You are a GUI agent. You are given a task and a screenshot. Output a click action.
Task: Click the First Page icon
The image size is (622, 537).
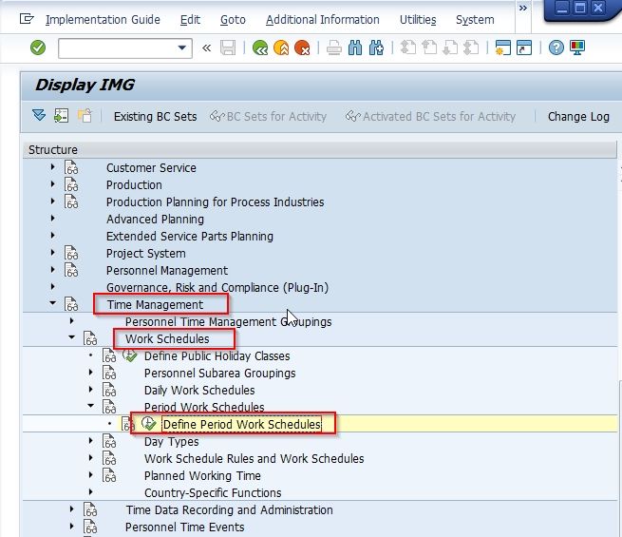[x=408, y=48]
